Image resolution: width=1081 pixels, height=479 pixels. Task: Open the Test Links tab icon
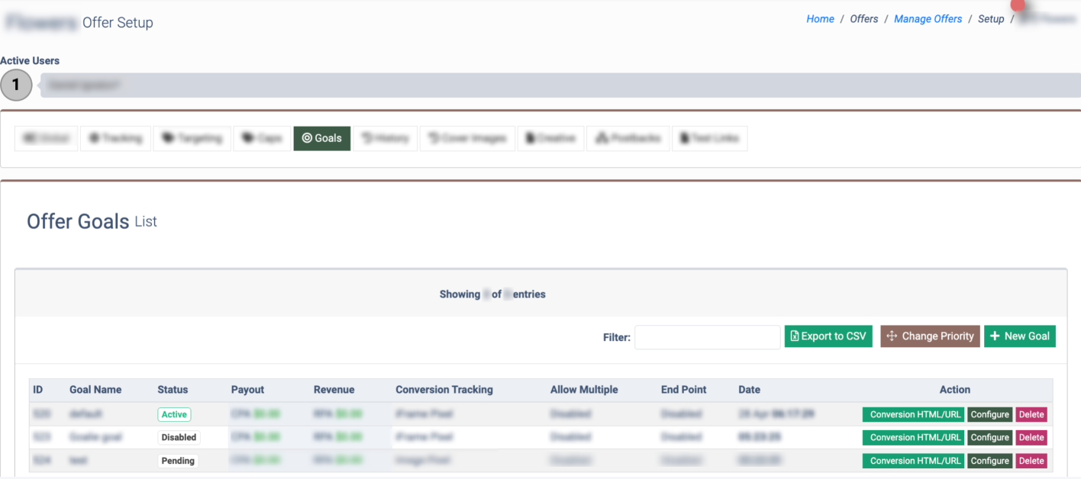click(x=685, y=138)
